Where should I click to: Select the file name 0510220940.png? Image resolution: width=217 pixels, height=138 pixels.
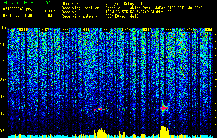18,9
